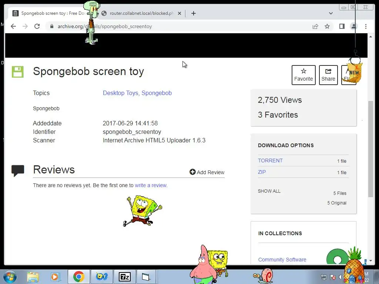Click the page vertical scrollbar thumb
379x284 pixels.
tap(370, 149)
